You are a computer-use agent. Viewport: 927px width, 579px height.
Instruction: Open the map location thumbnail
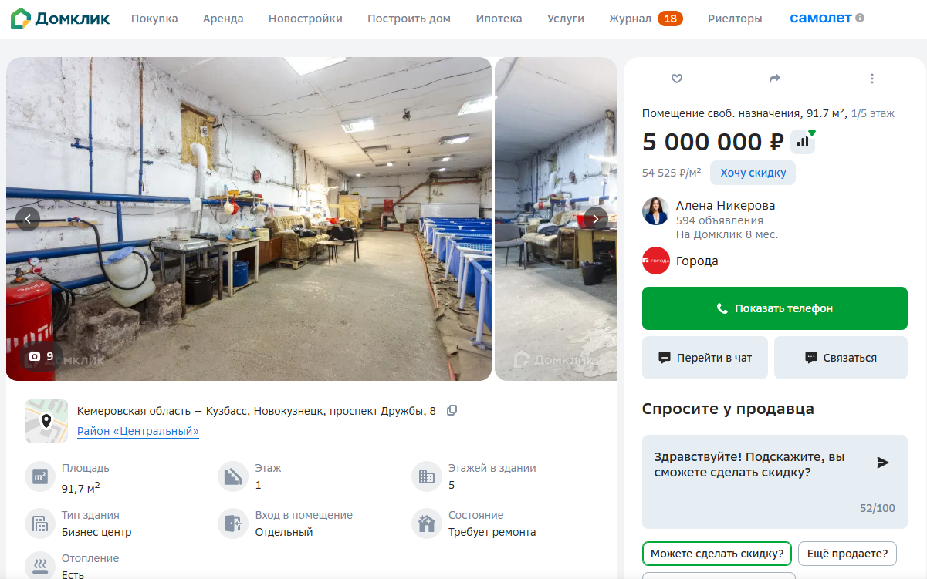click(46, 421)
